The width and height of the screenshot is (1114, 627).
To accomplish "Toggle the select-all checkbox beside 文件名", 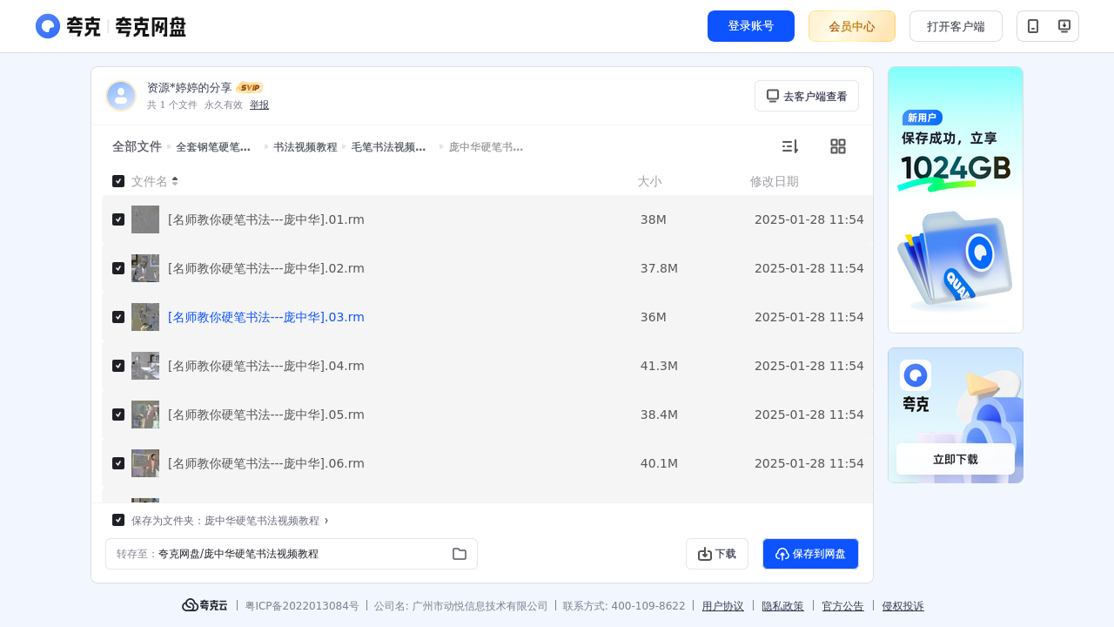I will pyautogui.click(x=118, y=181).
